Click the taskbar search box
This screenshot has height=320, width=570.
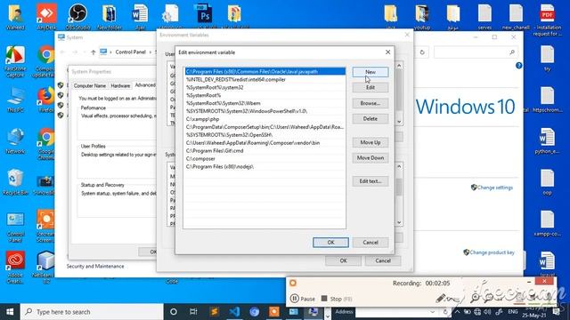coord(92,312)
